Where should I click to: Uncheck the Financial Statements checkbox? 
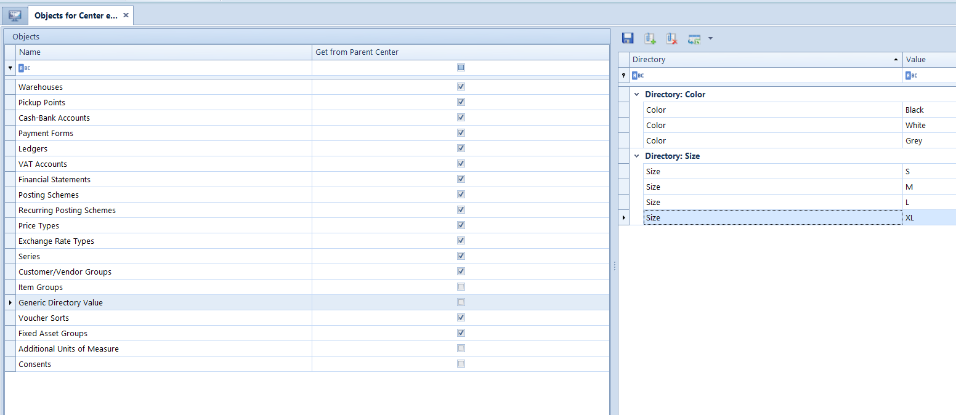point(461,179)
